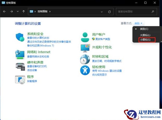Viewport: 162px width, 120px height.
Task: Open the file history backup link
Action: (x=49, y=42)
